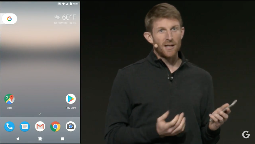Image resolution: width=255 pixels, height=144 pixels.
Task: Open the Gmail app
Action: pos(40,126)
